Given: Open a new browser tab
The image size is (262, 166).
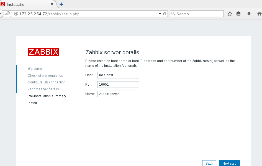Looking at the screenshot, I should [x=61, y=4].
